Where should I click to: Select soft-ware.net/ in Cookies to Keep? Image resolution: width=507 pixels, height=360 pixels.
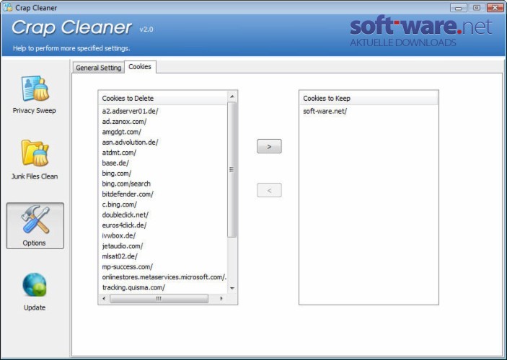325,111
